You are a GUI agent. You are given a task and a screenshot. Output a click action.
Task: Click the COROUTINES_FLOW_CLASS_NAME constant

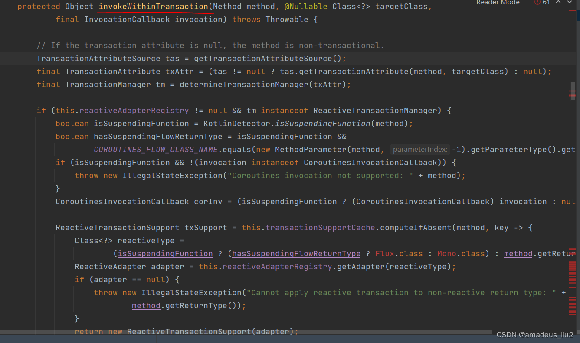click(x=156, y=150)
